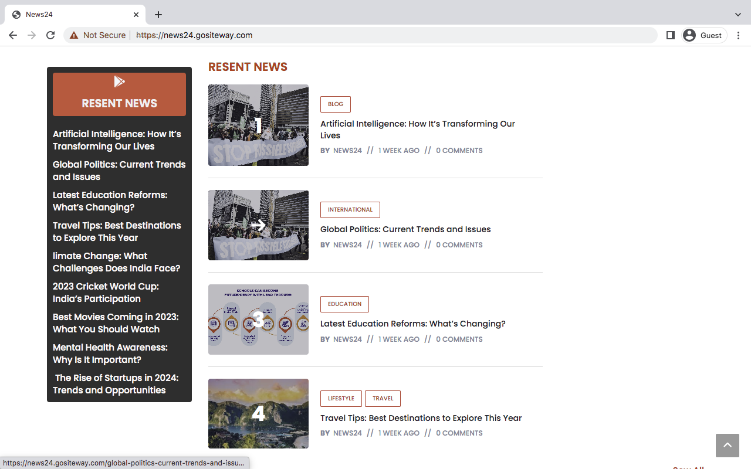The width and height of the screenshot is (751, 469).
Task: Select the BLOG category tag
Action: [336, 104]
